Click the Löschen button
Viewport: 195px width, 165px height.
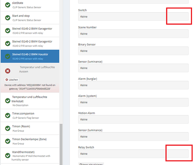click(12, 80)
